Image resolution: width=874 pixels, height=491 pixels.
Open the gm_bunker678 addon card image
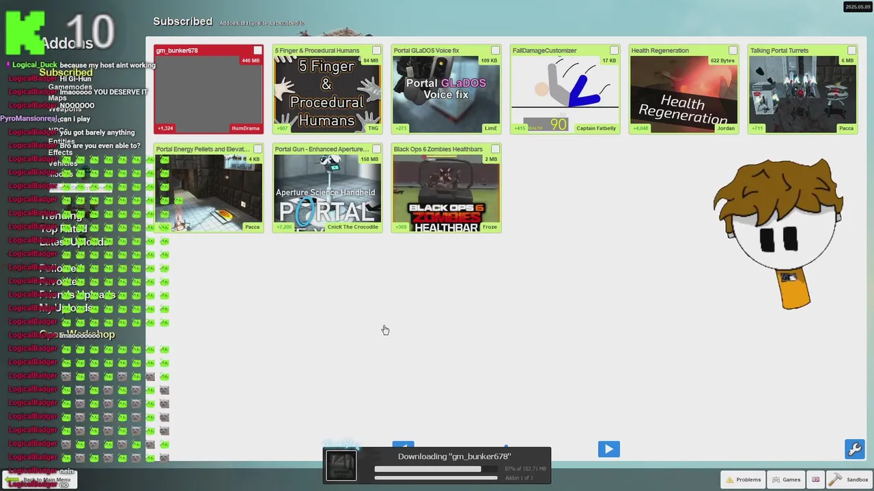[x=208, y=94]
